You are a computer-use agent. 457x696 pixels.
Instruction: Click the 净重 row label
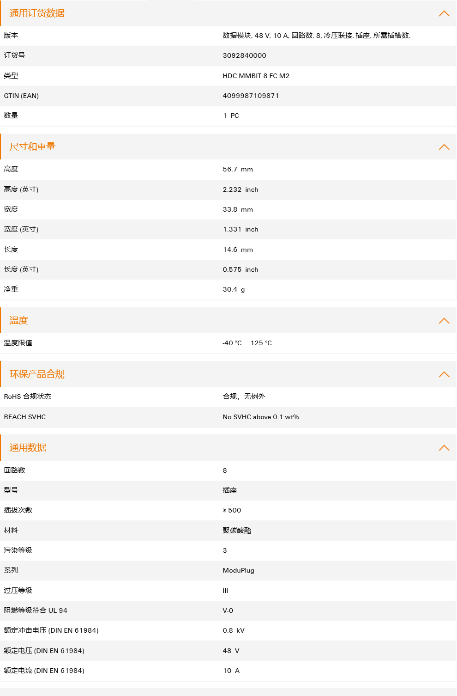(x=11, y=289)
